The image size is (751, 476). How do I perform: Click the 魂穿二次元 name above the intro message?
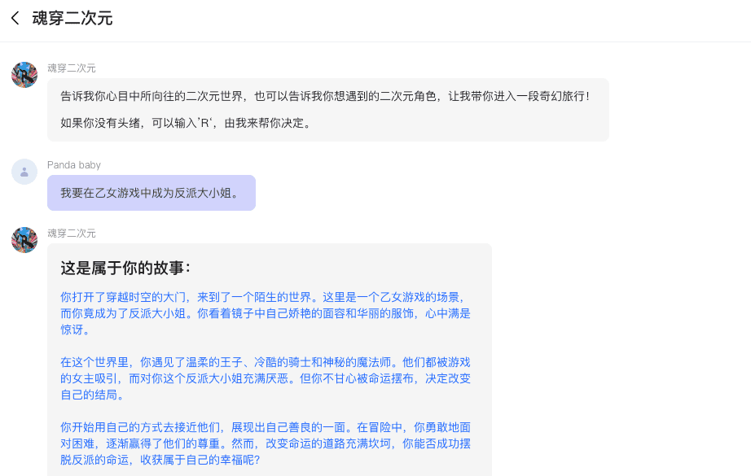71,68
